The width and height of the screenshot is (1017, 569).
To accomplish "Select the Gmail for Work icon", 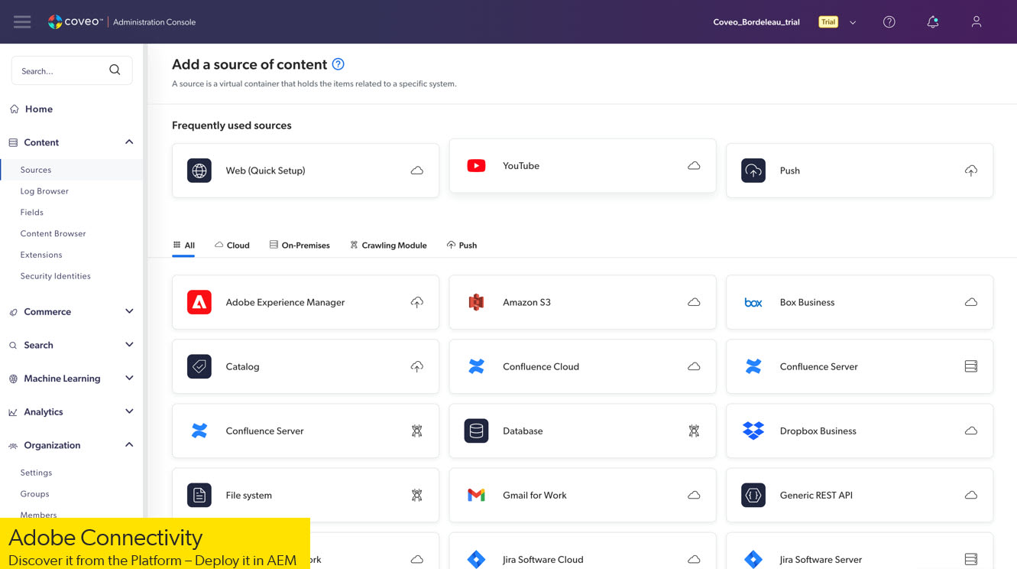I will tap(476, 495).
